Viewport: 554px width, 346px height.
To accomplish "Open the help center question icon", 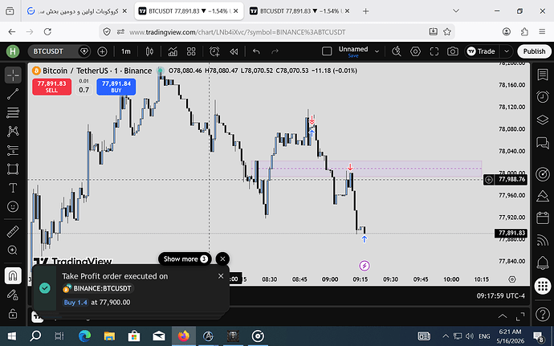I will (542, 314).
